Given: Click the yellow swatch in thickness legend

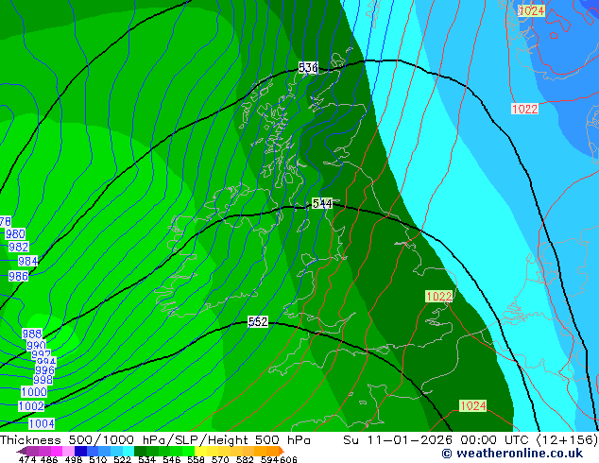Looking at the screenshot, I should [201, 451].
